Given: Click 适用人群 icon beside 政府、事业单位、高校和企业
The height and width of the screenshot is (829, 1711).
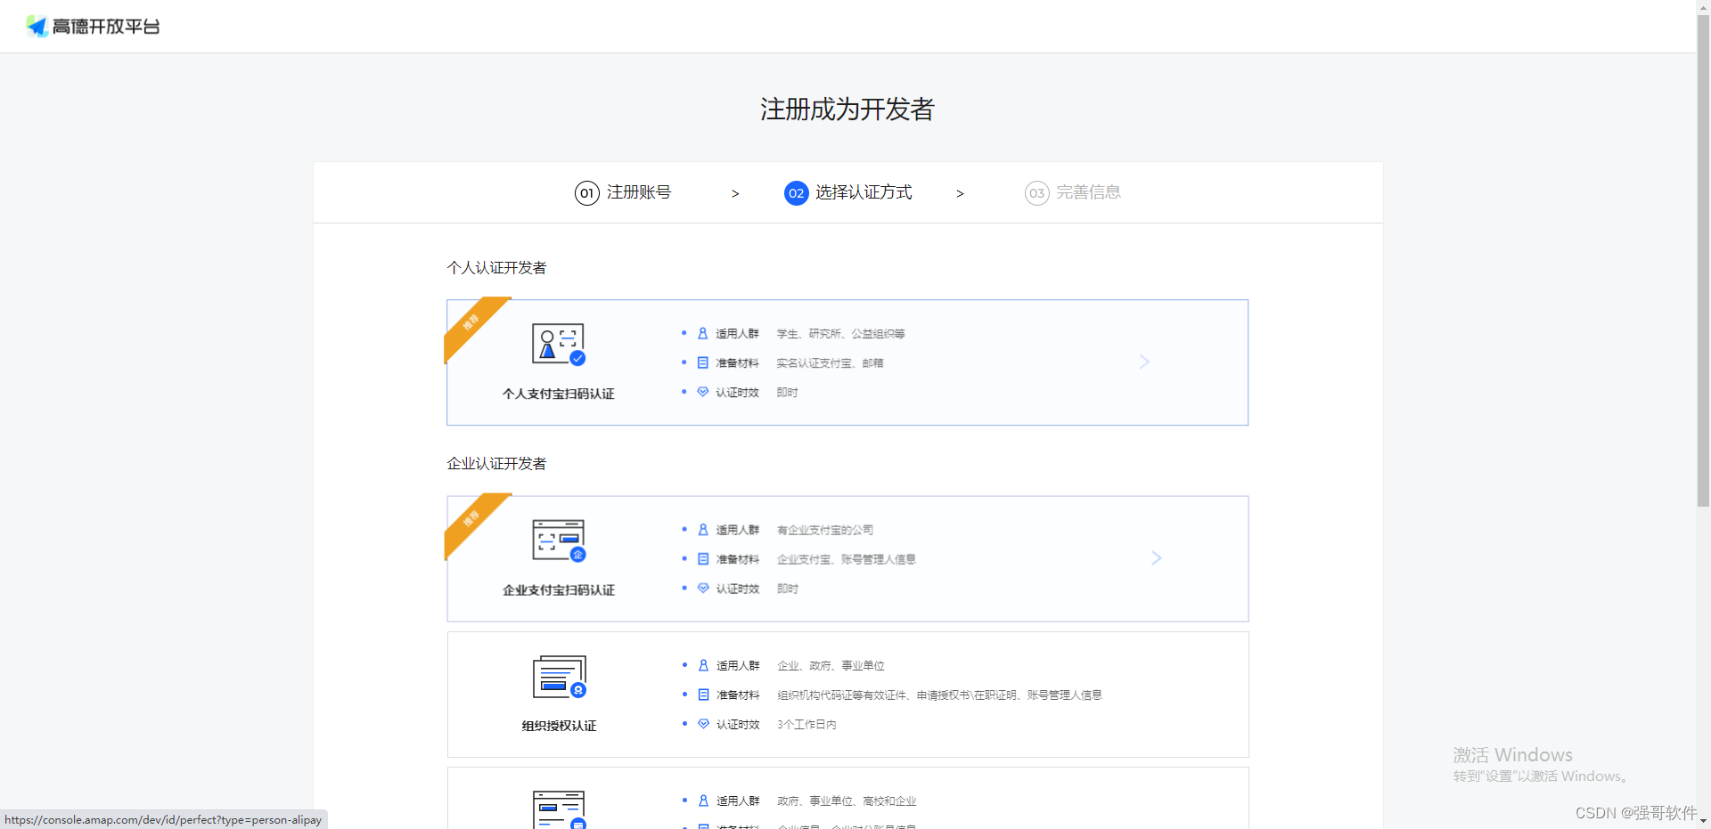Looking at the screenshot, I should 703,801.
